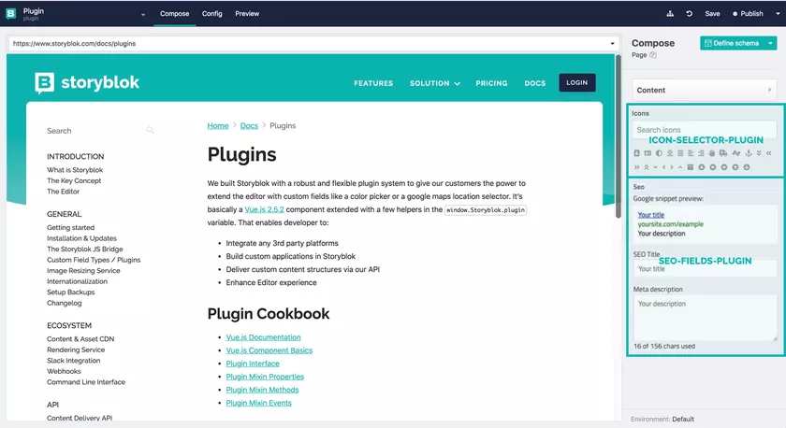The height and width of the screenshot is (428, 786).
Task: Open the Vue.js Component Basics link
Action: click(x=269, y=350)
